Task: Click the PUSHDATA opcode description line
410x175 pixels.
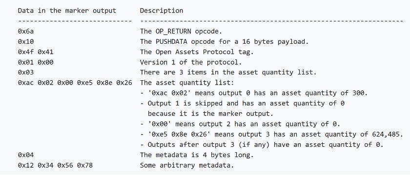Action: (225, 42)
